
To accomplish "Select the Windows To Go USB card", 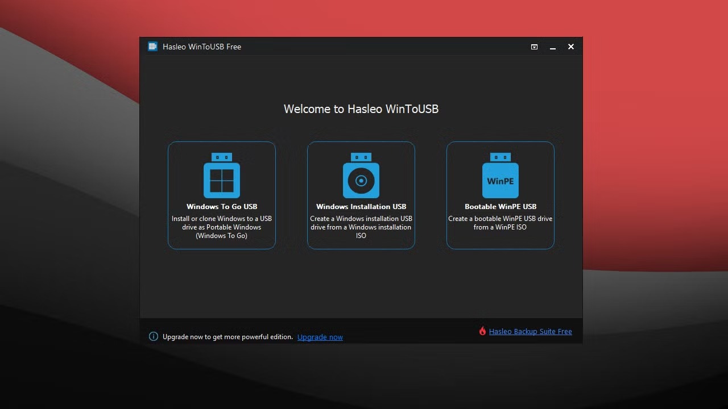I will point(221,195).
